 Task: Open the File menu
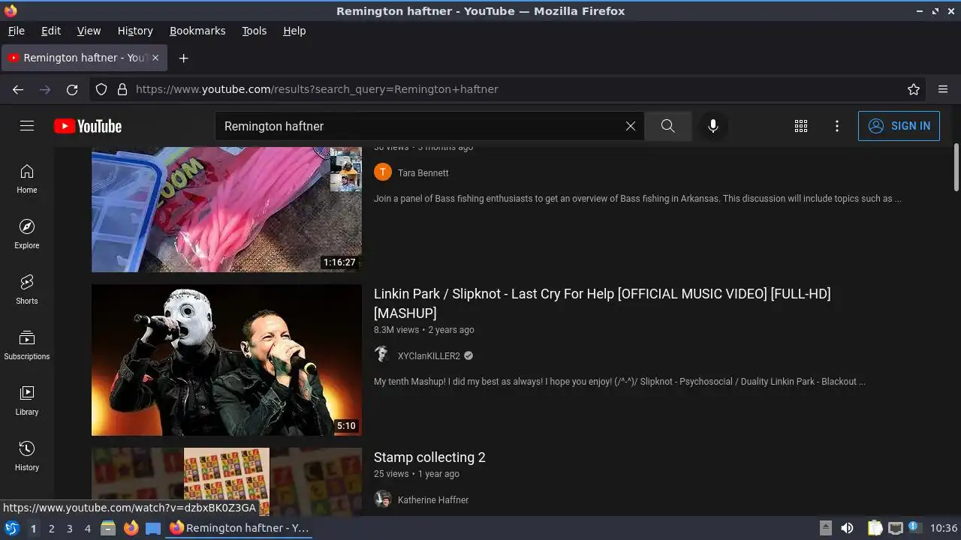17,31
